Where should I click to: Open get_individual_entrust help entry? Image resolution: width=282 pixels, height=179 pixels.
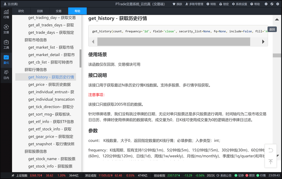(51, 92)
